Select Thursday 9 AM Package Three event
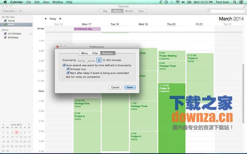The image size is (247, 154). (172, 72)
